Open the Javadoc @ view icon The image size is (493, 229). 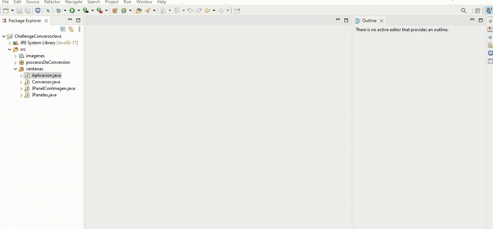[x=490, y=37]
